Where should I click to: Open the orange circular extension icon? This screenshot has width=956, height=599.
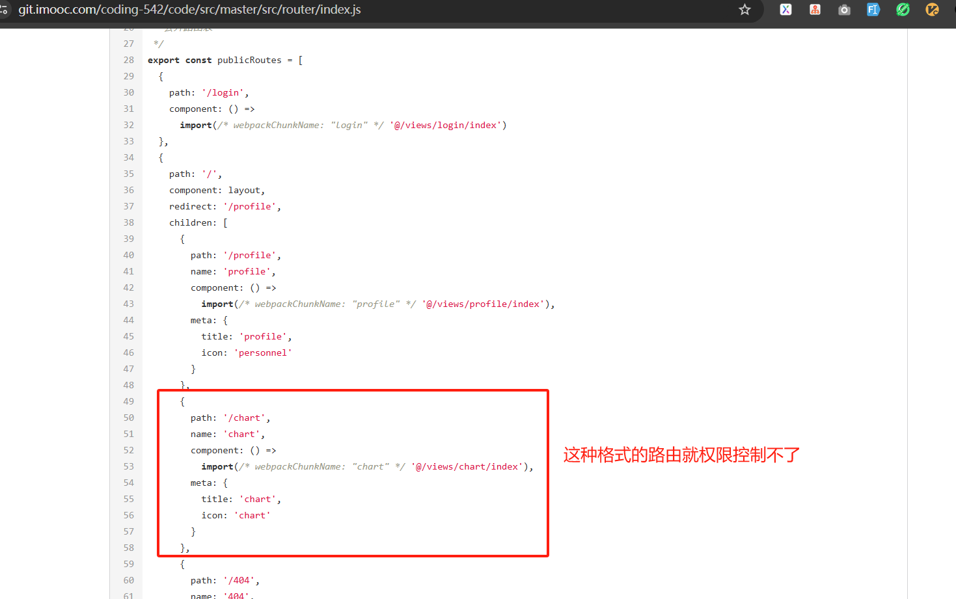coord(932,10)
